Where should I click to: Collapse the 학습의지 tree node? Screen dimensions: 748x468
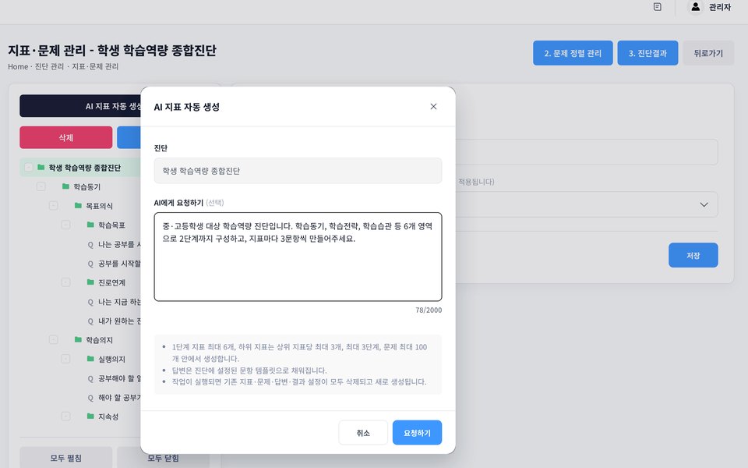click(54, 339)
